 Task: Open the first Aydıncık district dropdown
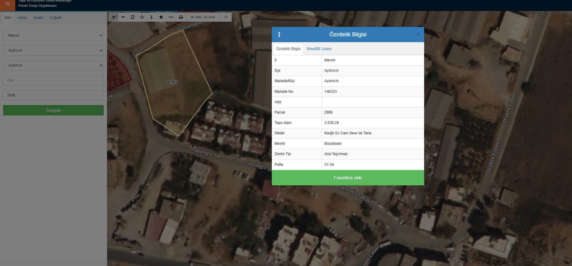pos(53,50)
